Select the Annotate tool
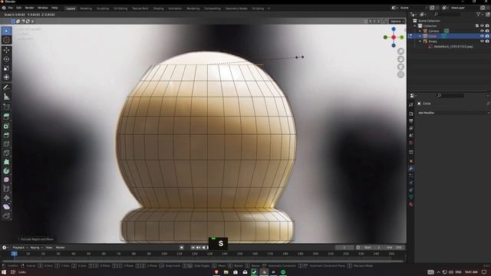 point(7,87)
